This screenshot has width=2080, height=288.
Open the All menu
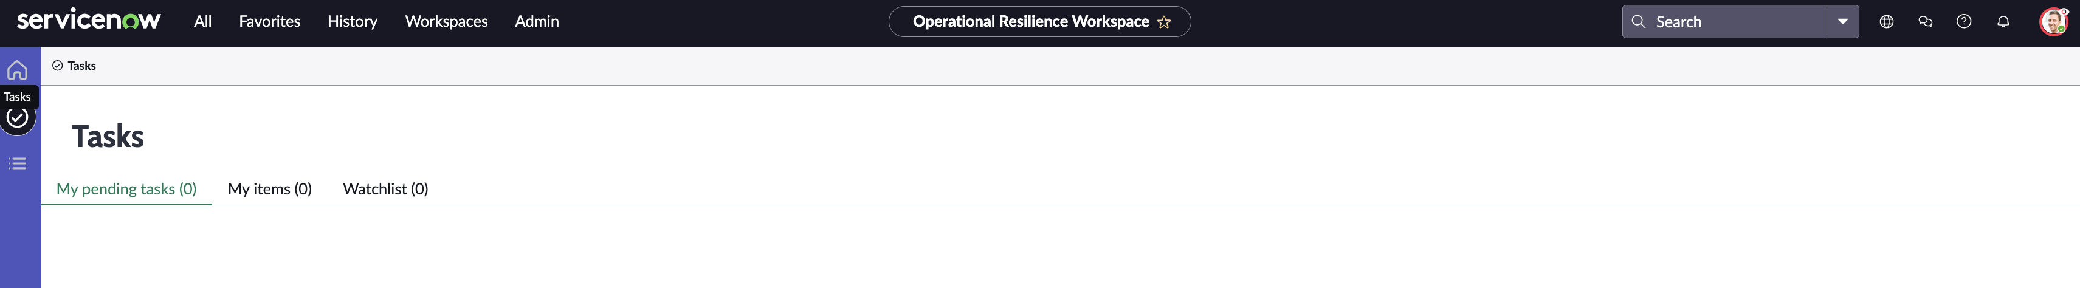click(202, 22)
